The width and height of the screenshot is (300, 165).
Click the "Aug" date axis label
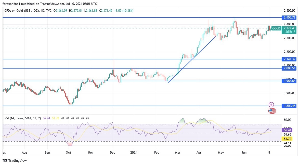(x=24, y=153)
